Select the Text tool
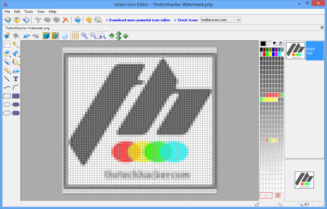The width and height of the screenshot is (327, 209). coord(16,79)
